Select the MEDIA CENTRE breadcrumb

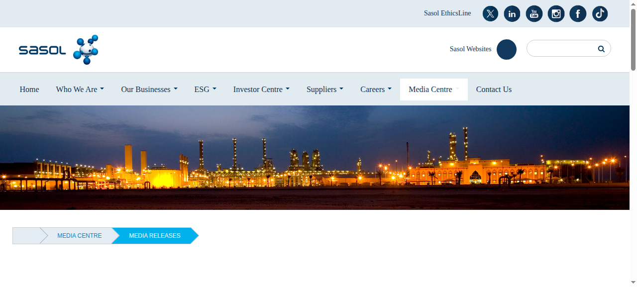click(80, 236)
